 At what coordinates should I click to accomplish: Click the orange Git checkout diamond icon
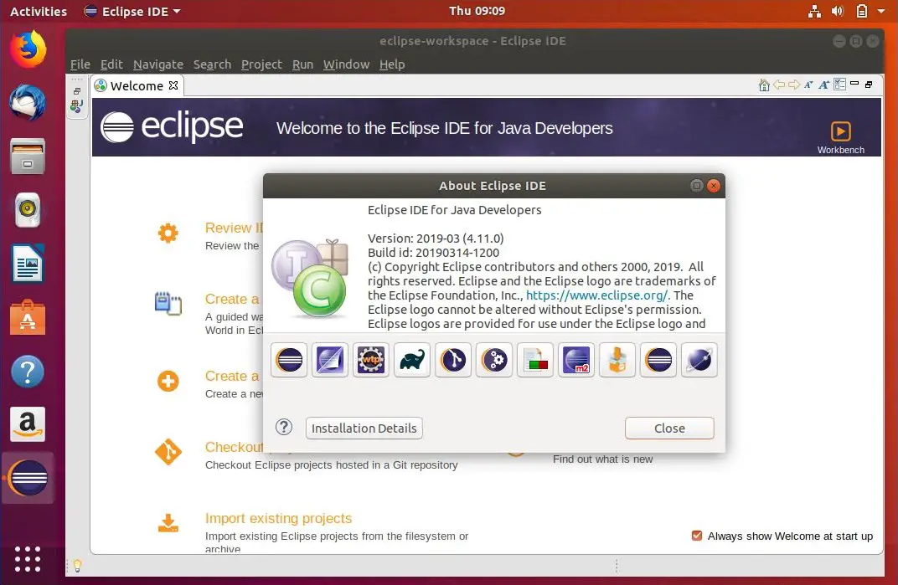click(168, 452)
